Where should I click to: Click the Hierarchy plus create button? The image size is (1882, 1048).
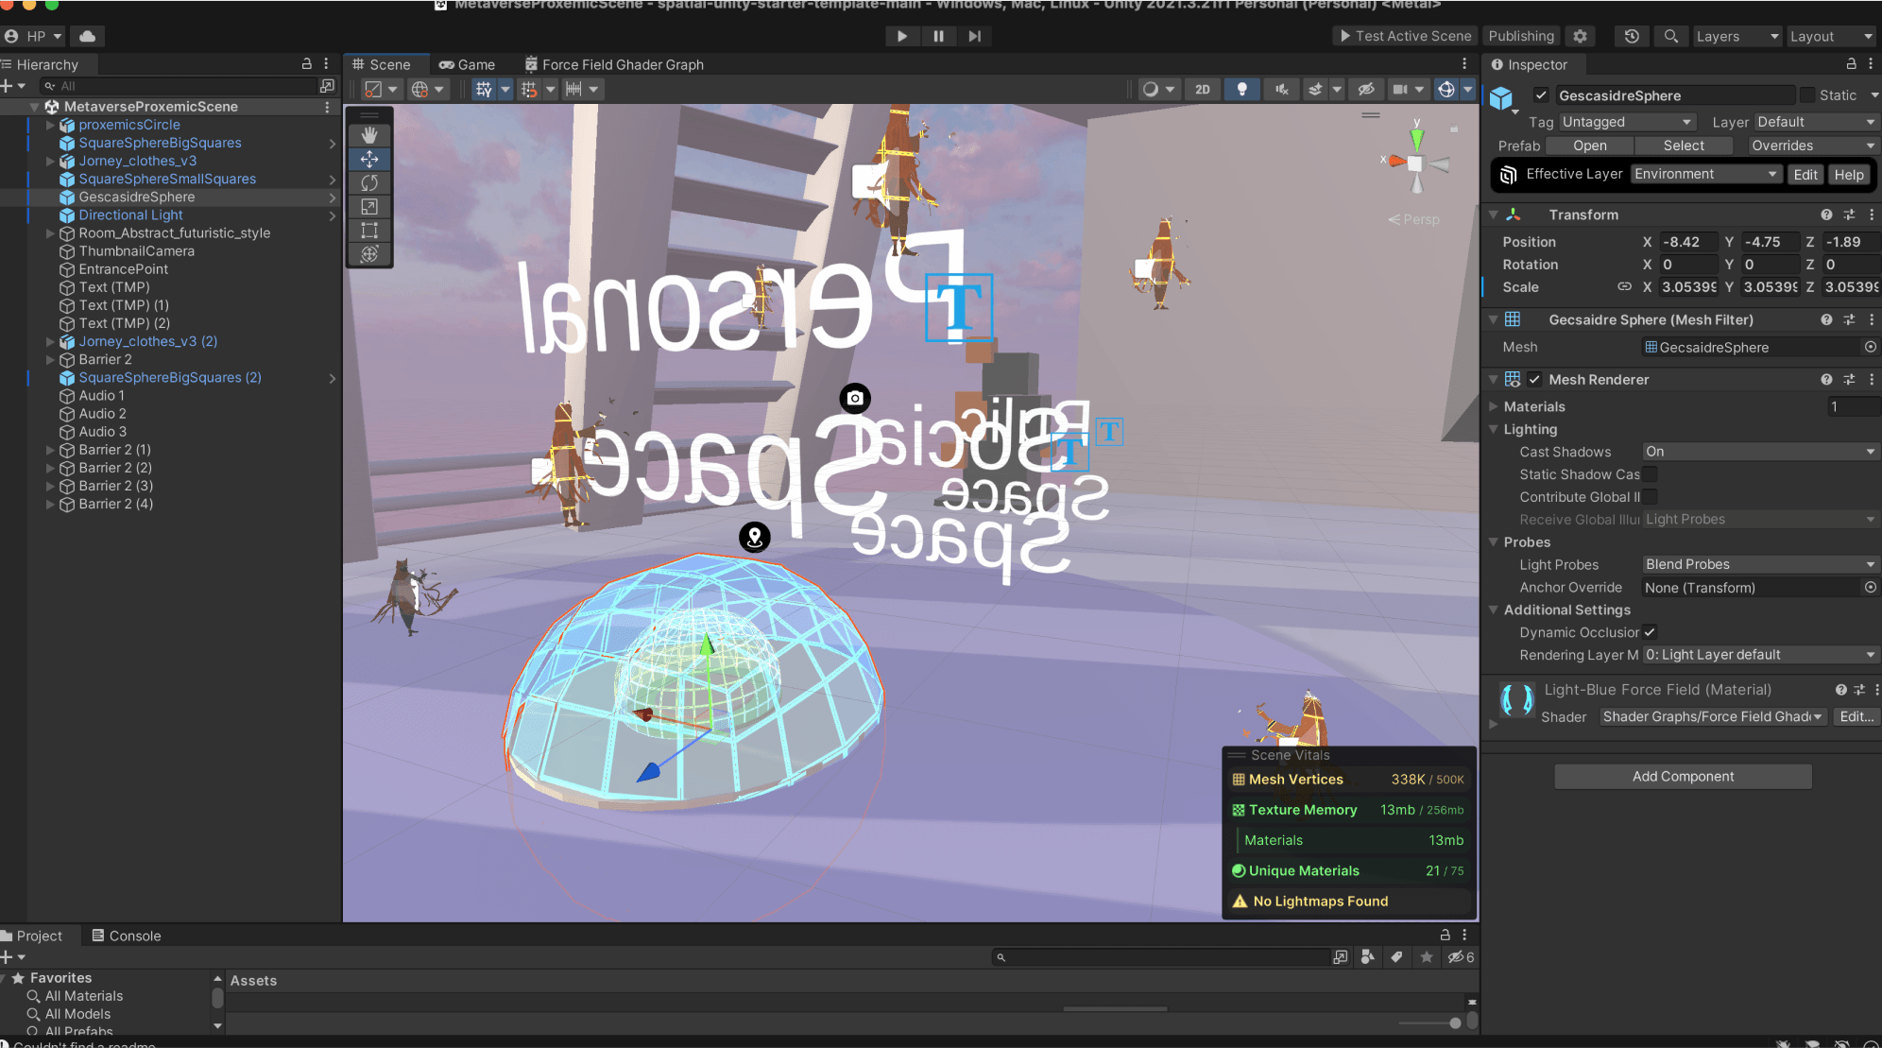(12, 86)
